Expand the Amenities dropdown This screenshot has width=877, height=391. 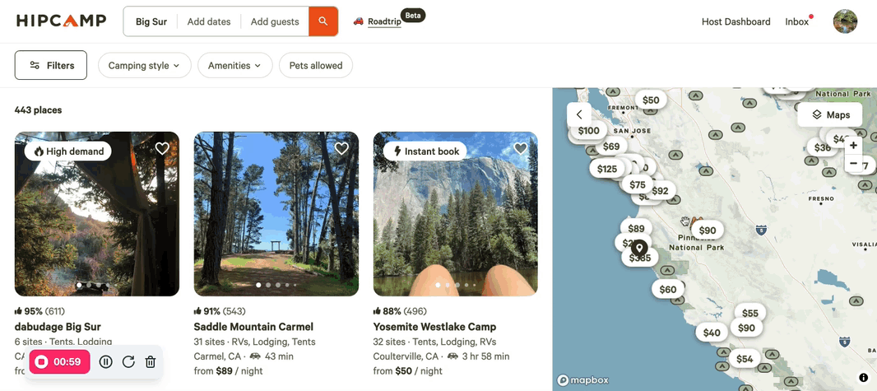(235, 66)
